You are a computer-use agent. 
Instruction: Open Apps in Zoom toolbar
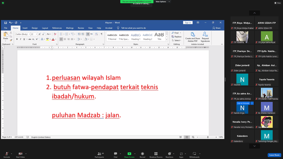(181, 155)
